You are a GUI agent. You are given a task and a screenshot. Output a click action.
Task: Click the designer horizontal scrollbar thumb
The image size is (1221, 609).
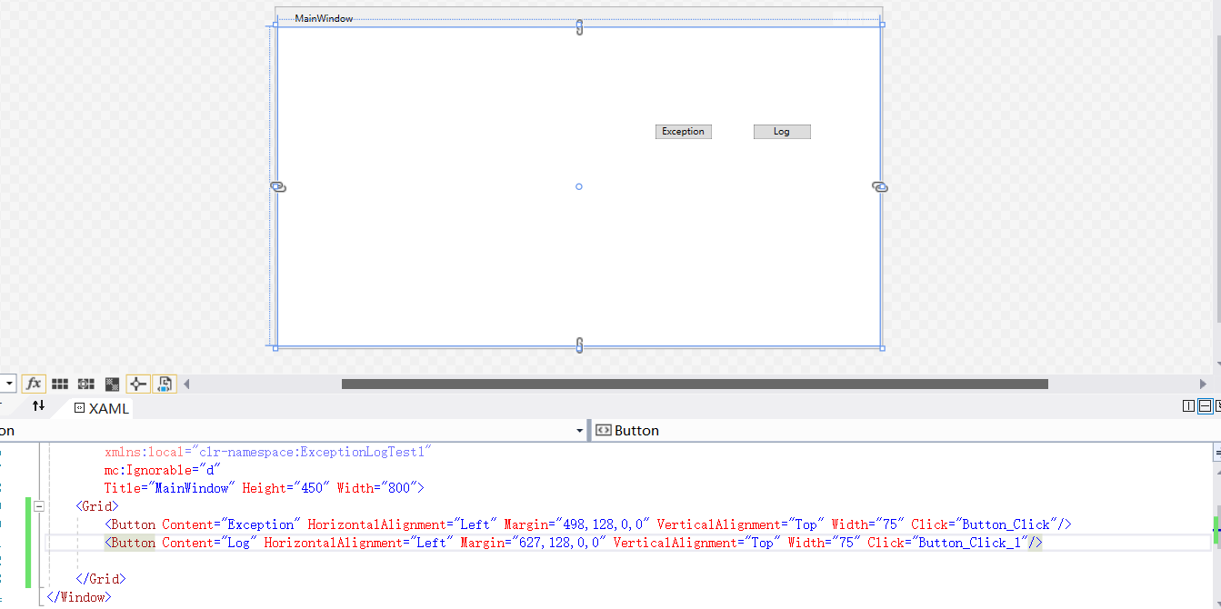pos(695,384)
